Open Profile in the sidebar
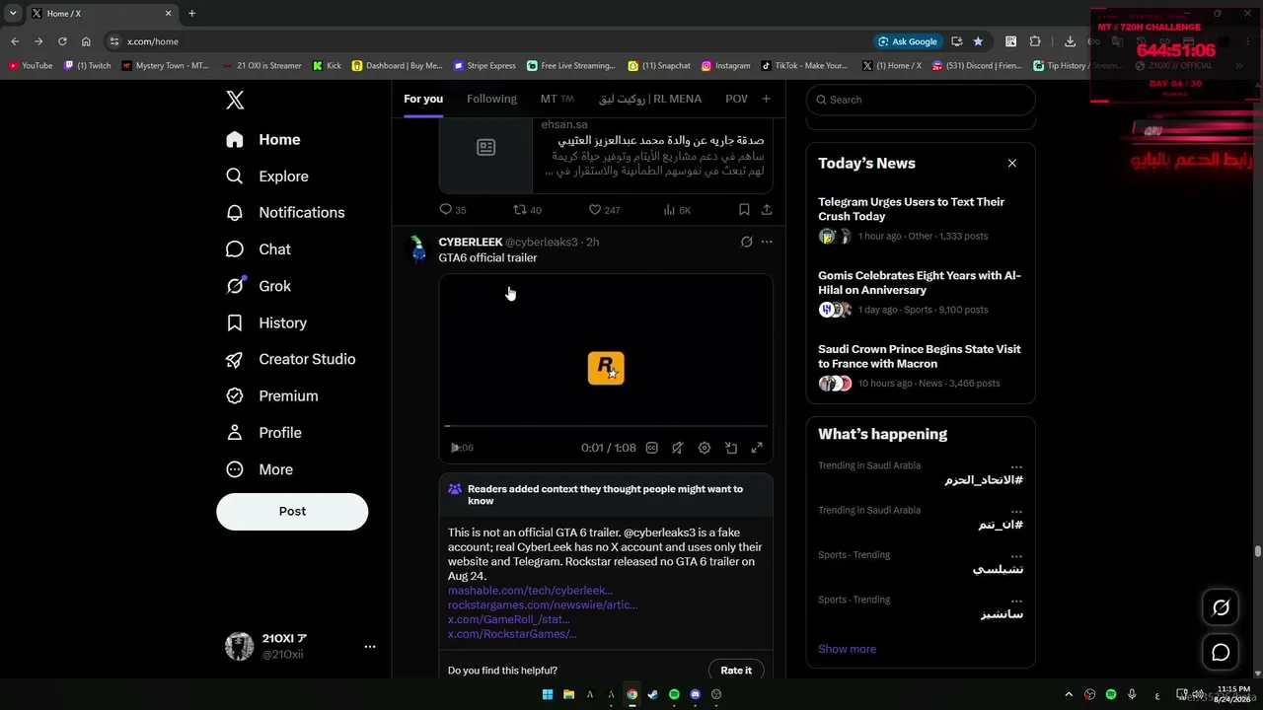The height and width of the screenshot is (710, 1263). [x=263, y=433]
